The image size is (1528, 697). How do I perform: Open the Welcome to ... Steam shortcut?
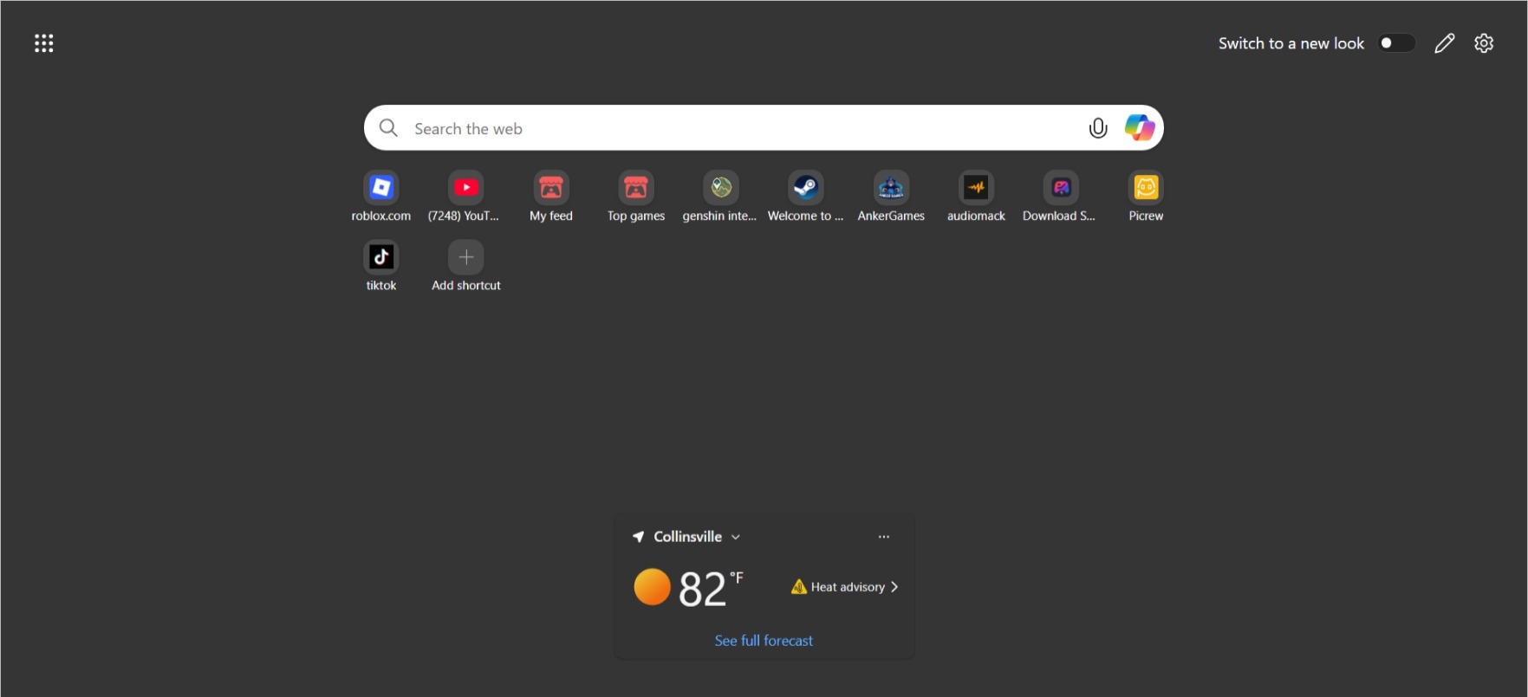click(805, 197)
